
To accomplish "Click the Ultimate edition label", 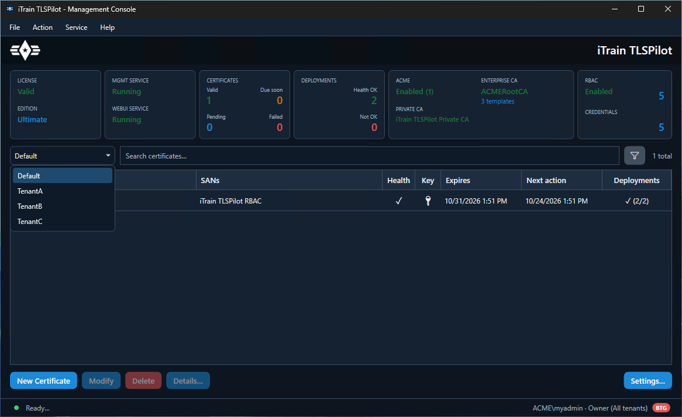I will 32,119.
